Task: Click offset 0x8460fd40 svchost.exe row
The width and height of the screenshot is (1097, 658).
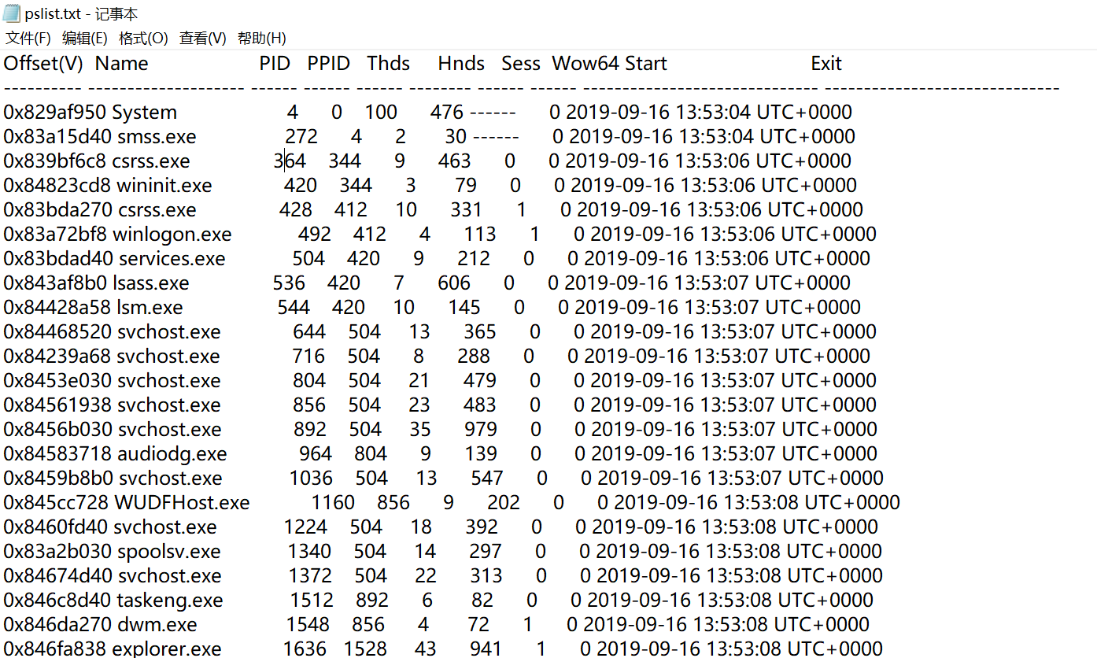Action: (441, 527)
